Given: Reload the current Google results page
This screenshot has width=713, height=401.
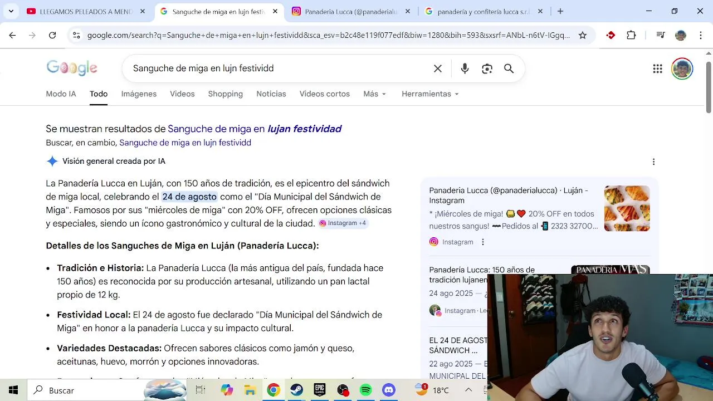Looking at the screenshot, I should pos(52,35).
